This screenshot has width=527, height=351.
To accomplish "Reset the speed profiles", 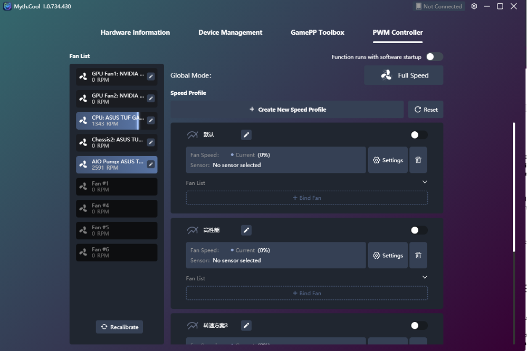I will coord(426,110).
